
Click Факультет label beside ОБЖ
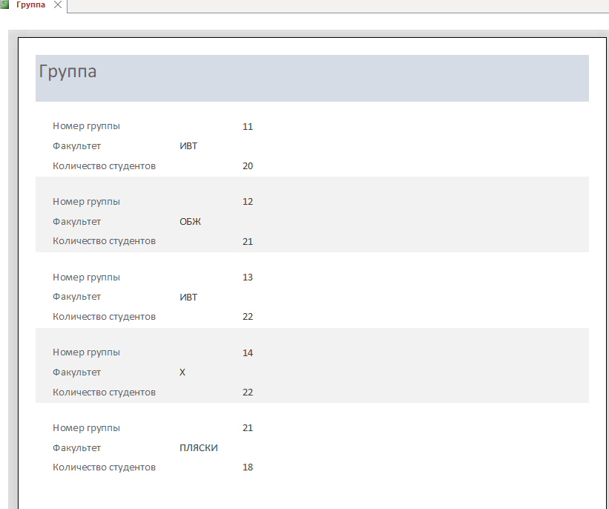point(77,221)
